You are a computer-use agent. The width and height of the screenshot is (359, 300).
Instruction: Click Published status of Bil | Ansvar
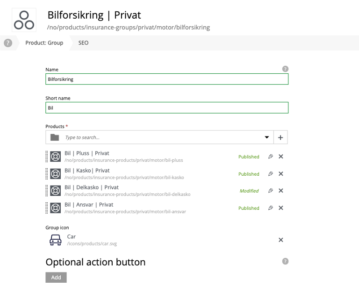[249, 208]
